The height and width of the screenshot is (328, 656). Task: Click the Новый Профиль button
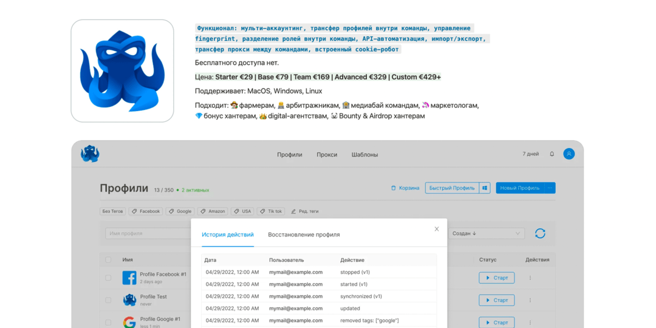click(x=520, y=188)
